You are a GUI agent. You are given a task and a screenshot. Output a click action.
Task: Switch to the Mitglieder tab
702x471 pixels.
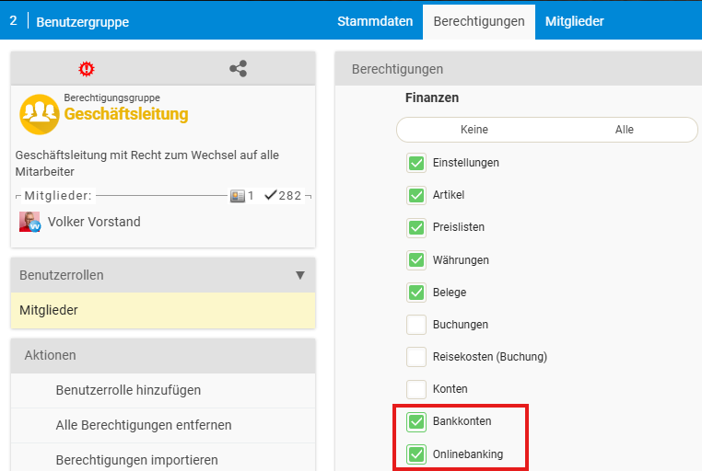coord(574,21)
